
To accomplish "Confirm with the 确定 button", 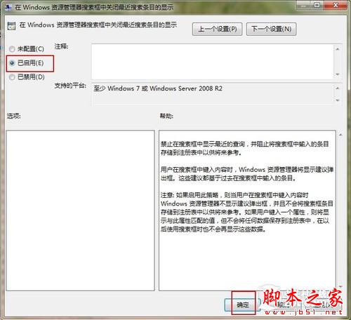I will point(242,305).
